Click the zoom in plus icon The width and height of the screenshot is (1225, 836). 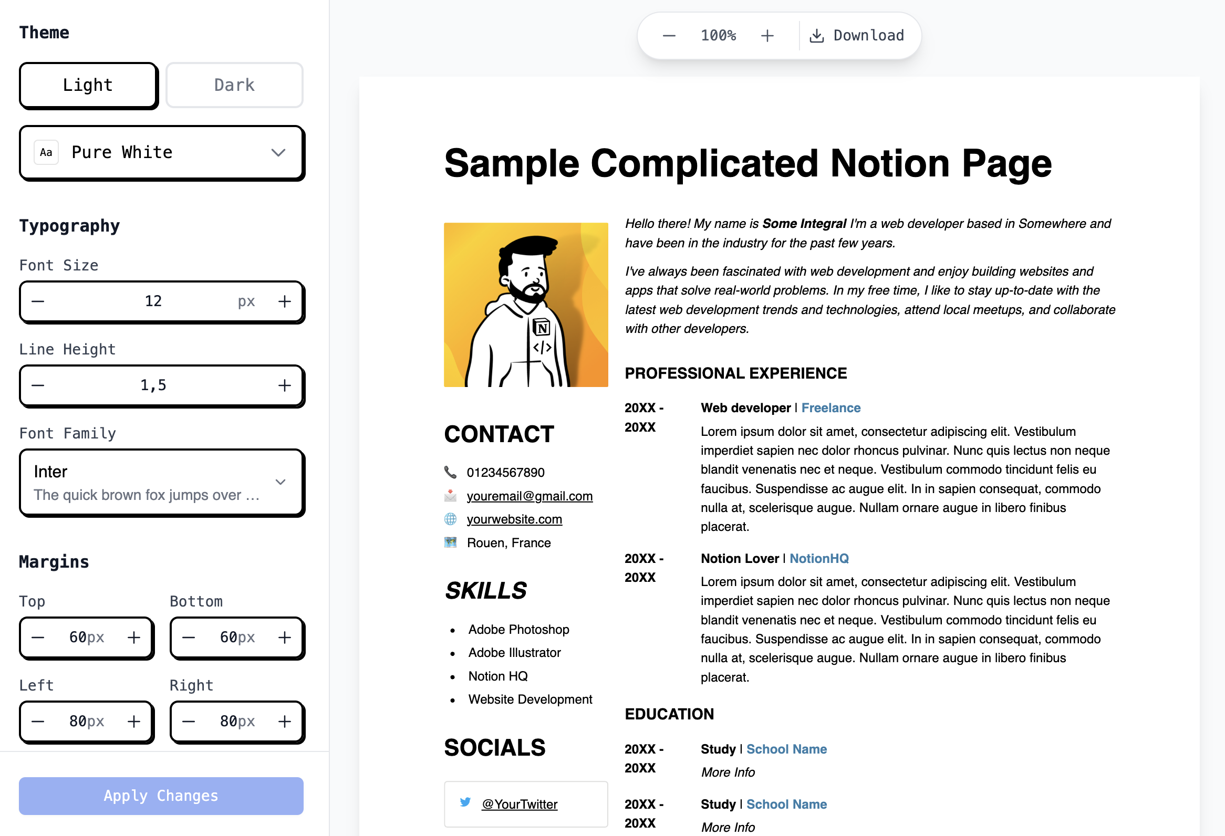point(767,35)
